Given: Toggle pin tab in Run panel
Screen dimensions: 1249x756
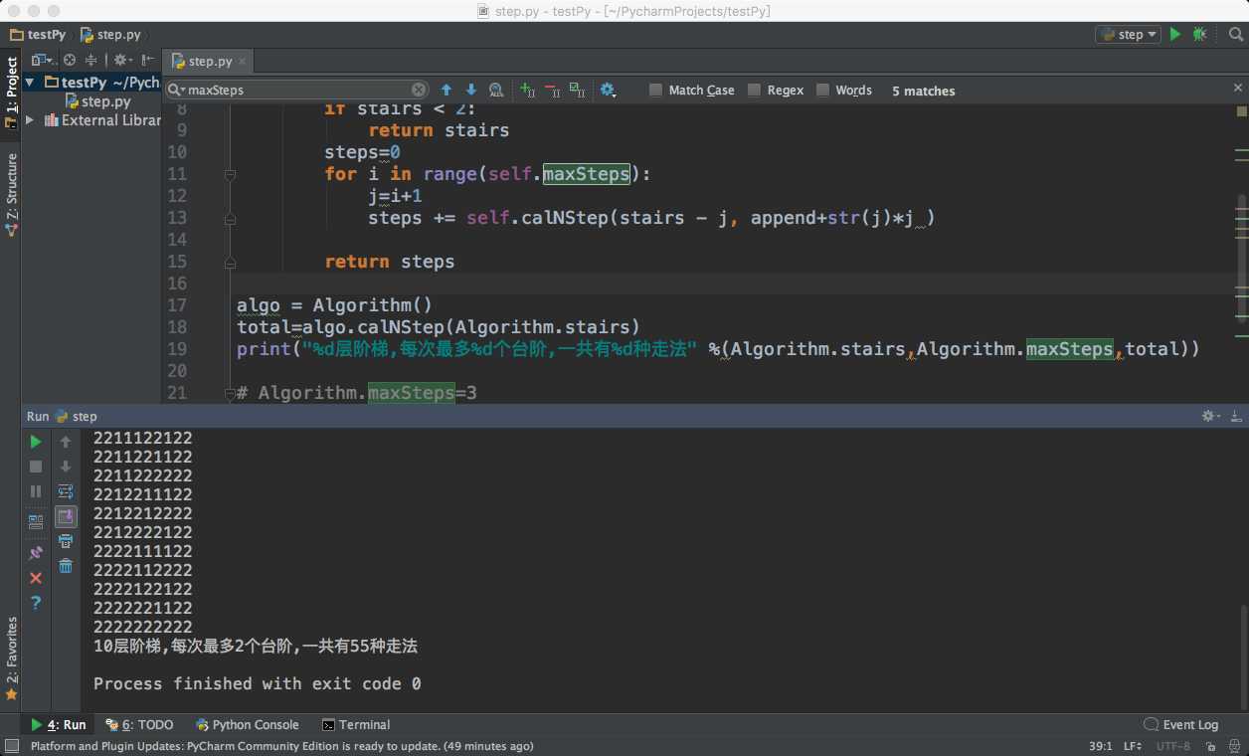Looking at the screenshot, I should click(x=36, y=552).
